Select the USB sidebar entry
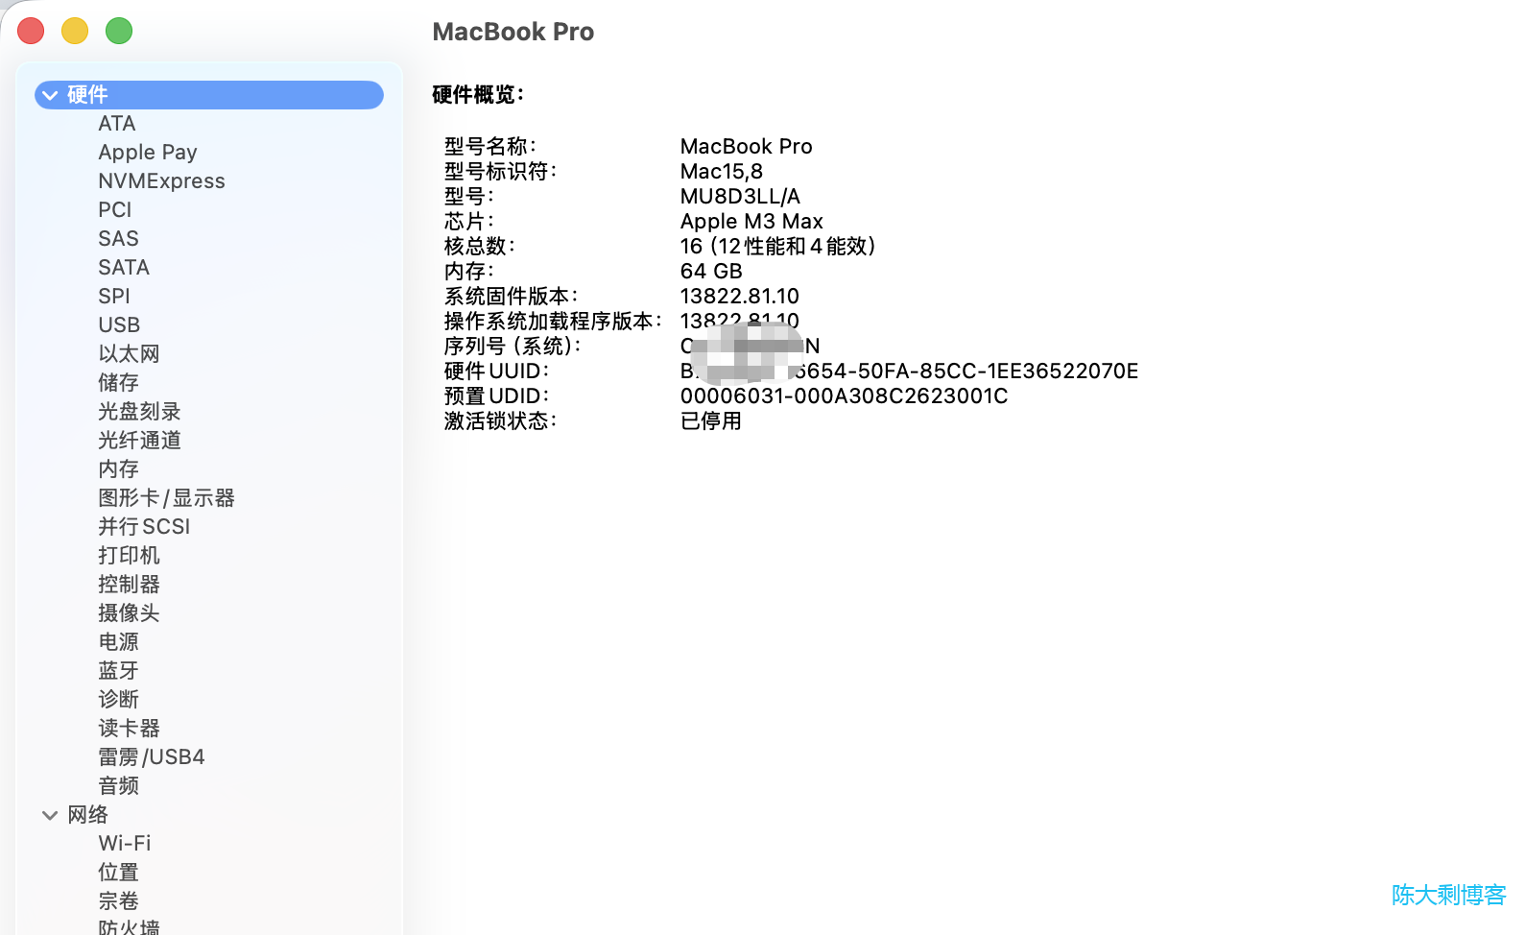The height and width of the screenshot is (935, 1526). (x=119, y=325)
